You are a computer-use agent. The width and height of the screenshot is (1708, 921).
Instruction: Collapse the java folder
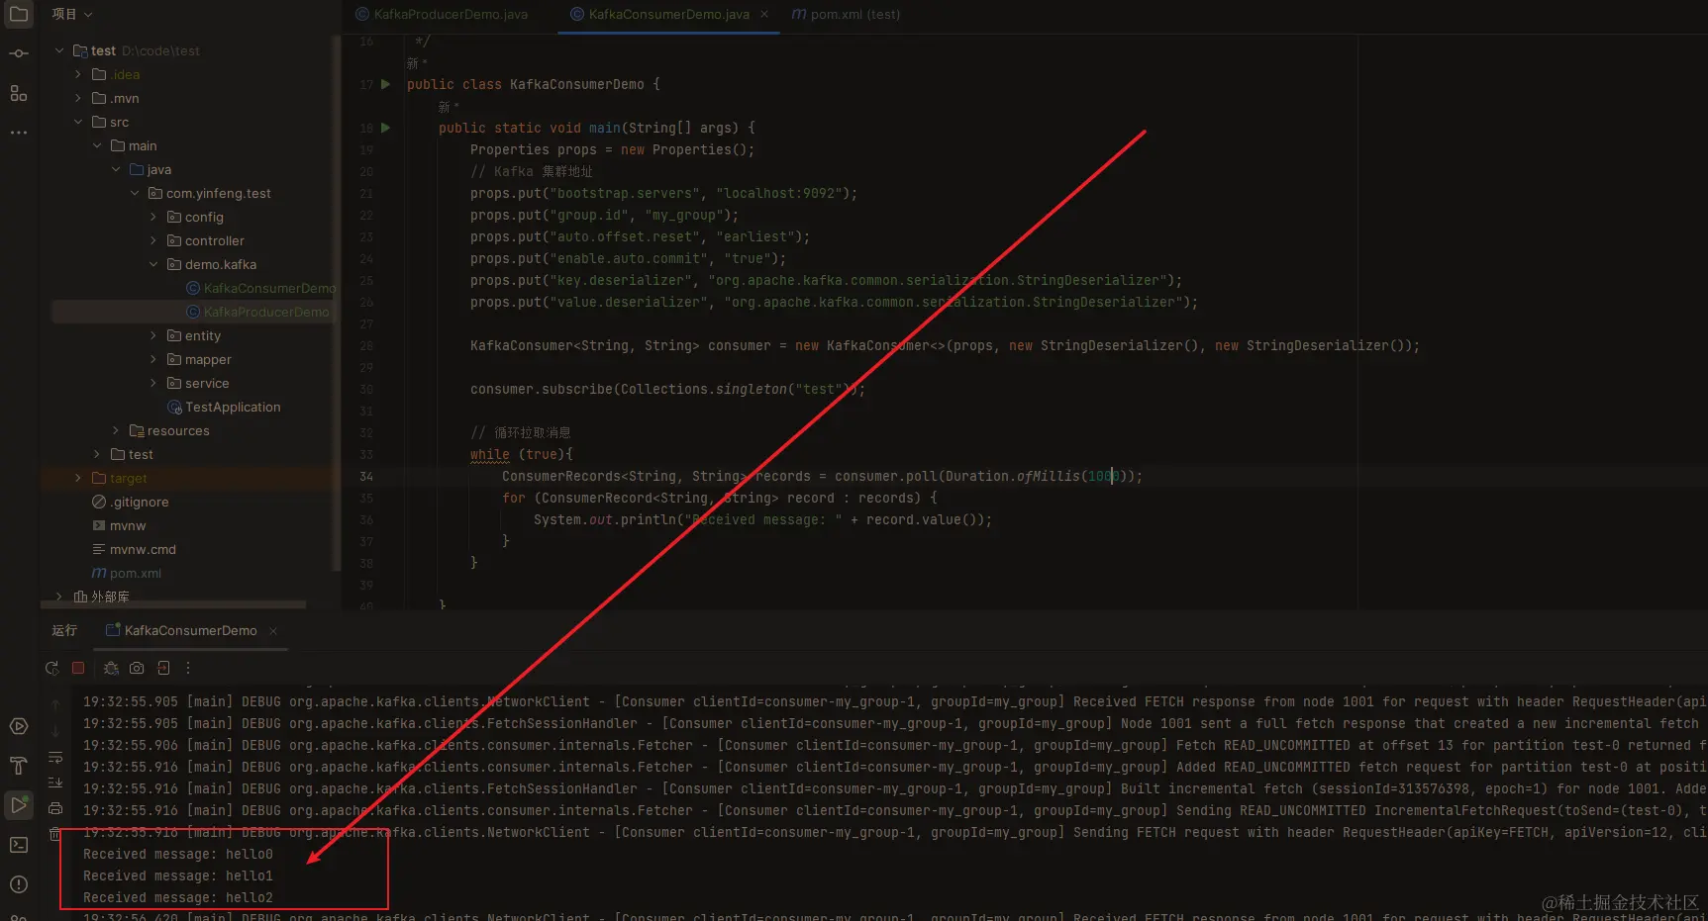[x=116, y=169]
